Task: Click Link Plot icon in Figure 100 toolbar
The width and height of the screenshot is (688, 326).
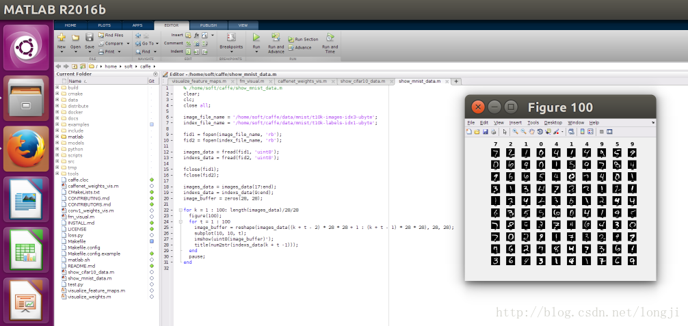Action: coord(571,132)
